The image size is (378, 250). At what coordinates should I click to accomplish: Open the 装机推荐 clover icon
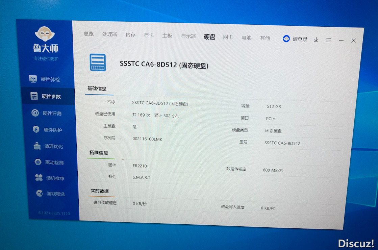39,178
